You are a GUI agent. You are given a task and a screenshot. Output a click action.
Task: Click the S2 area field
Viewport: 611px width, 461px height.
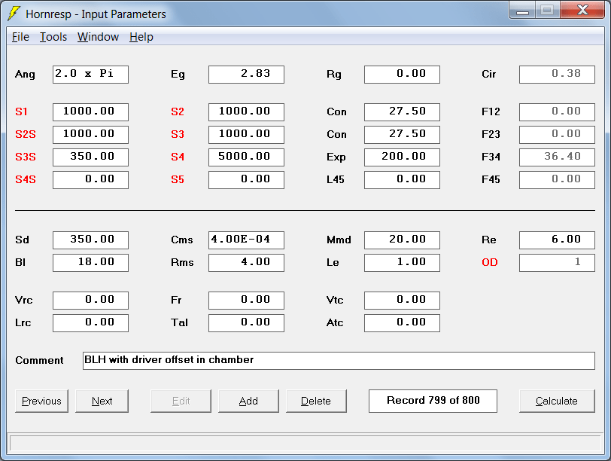click(x=246, y=112)
